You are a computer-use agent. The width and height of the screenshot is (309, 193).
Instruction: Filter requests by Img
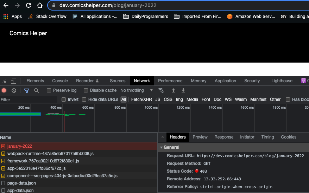(x=179, y=99)
